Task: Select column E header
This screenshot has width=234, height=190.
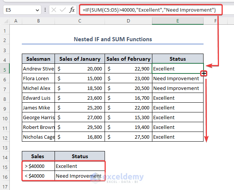Action: pos(178,21)
